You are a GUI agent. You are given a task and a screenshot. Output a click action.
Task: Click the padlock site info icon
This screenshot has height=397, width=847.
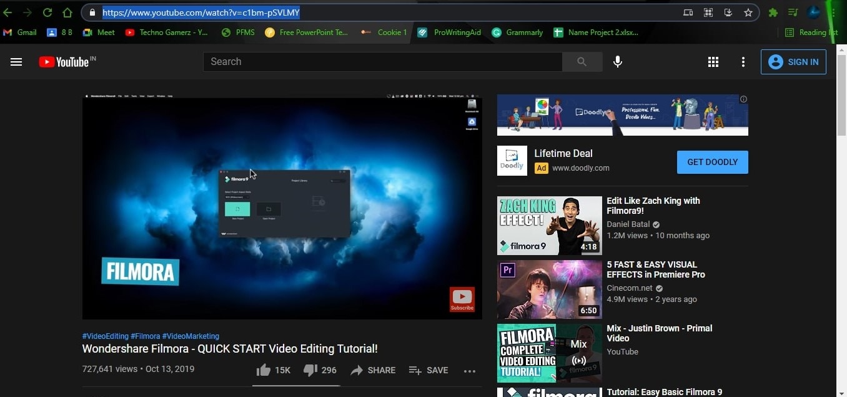click(x=92, y=13)
